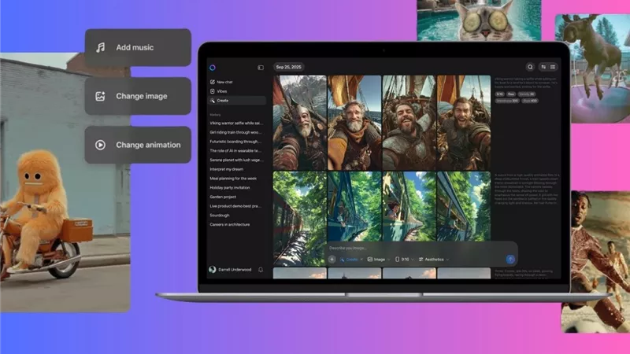Image resolution: width=630 pixels, height=354 pixels.
Task: Click the 'Describe your image' input field
Action: [x=414, y=248]
